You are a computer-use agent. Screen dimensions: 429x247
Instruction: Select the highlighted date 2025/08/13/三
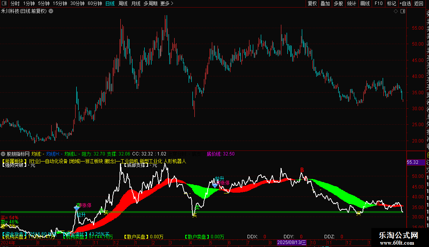292,242
